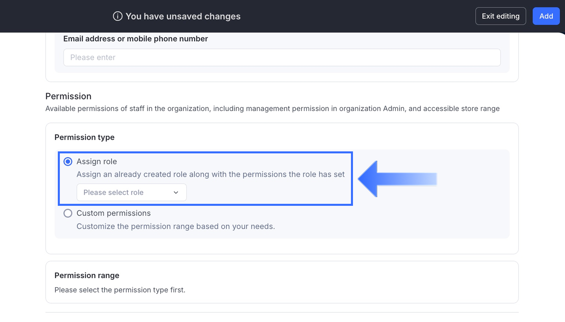Viewport: 565px width, 322px height.
Task: Click the 'Customize the permission range' description
Action: [175, 226]
